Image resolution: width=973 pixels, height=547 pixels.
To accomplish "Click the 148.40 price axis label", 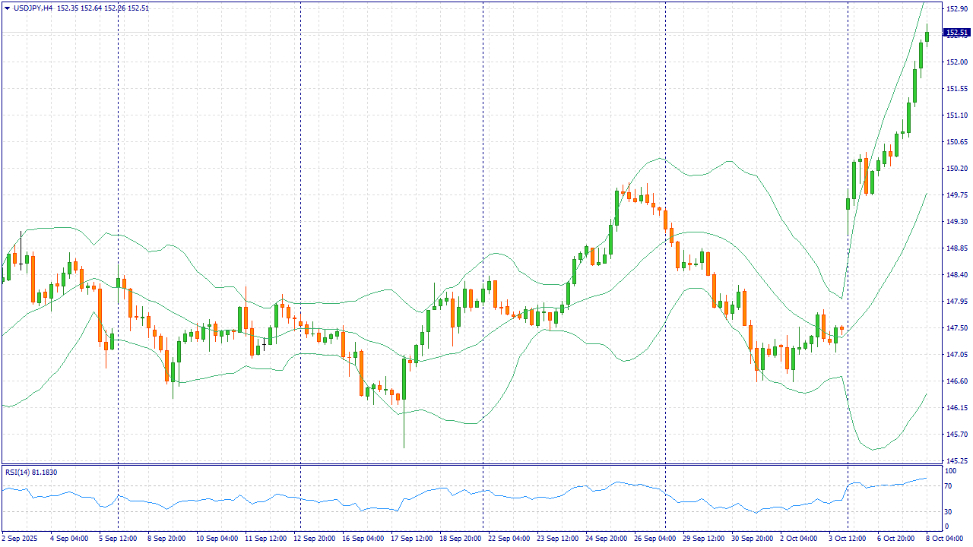I will pyautogui.click(x=956, y=275).
